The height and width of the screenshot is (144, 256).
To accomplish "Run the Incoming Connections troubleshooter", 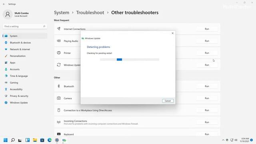I will (x=207, y=122).
